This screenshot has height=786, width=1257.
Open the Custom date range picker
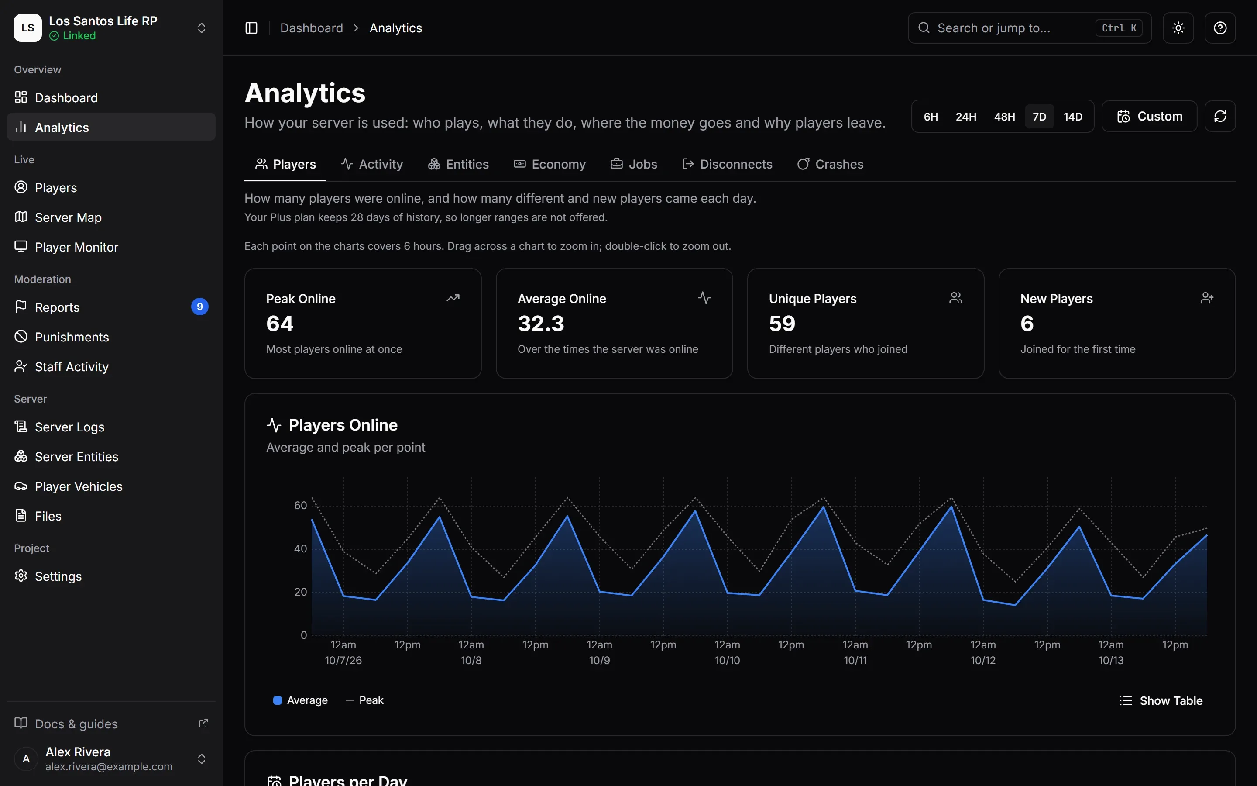pyautogui.click(x=1149, y=117)
